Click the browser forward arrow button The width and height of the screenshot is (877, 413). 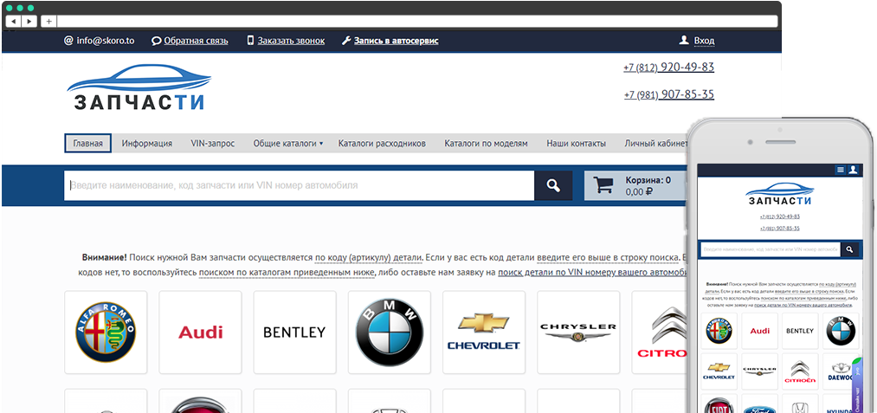(29, 22)
